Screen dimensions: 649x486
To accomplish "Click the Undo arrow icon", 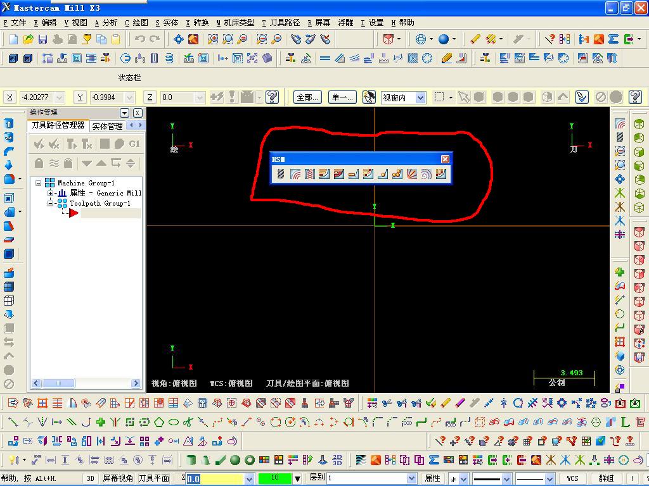I will coord(140,39).
